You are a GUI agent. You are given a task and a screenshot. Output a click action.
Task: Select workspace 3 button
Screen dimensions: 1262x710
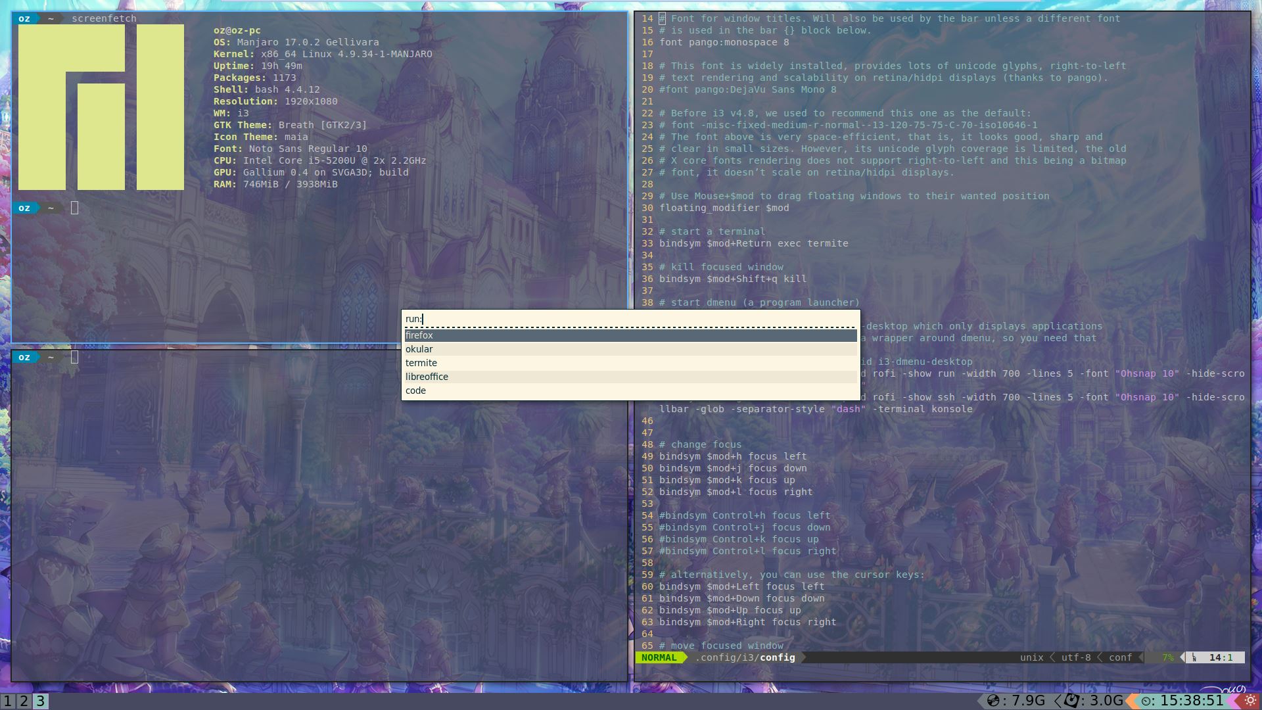[41, 701]
